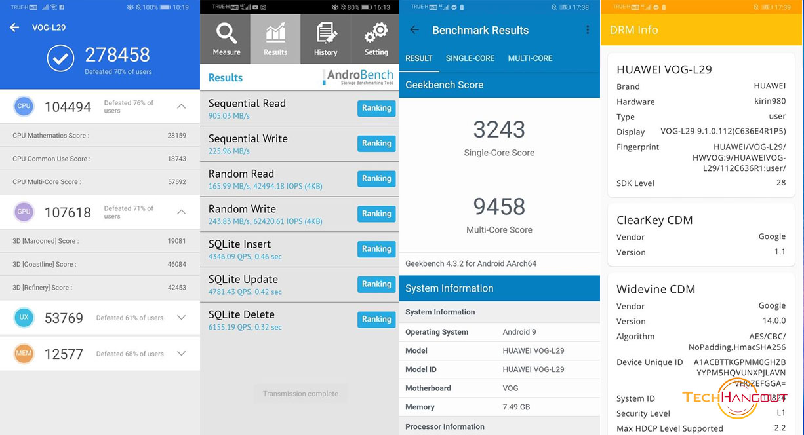Tap Ranking for Sequential Write
The image size is (804, 435).
click(376, 143)
